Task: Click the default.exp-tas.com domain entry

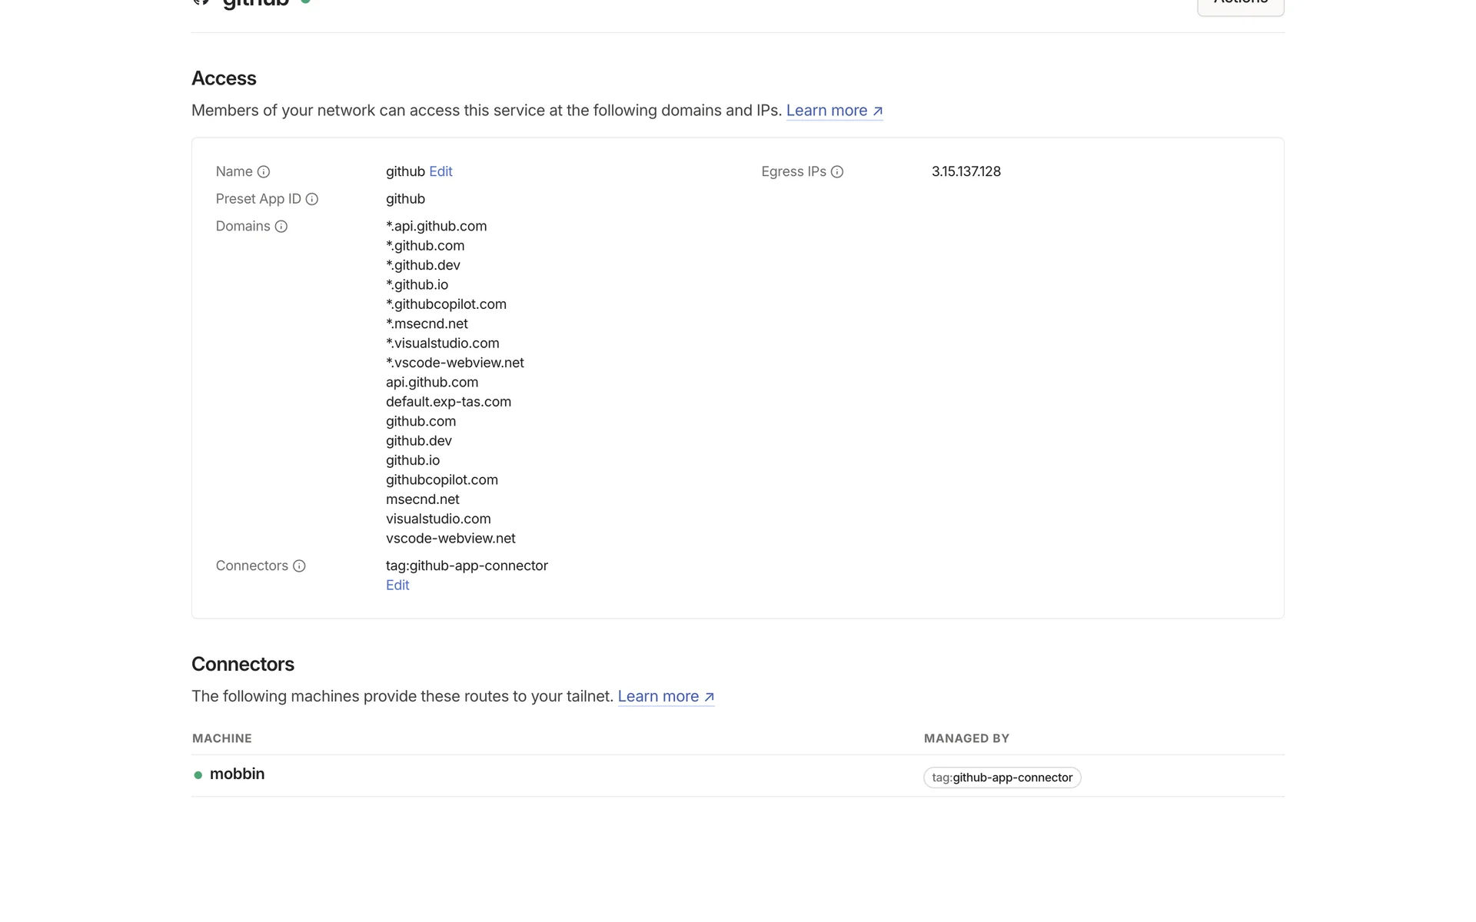Action: pyautogui.click(x=448, y=402)
